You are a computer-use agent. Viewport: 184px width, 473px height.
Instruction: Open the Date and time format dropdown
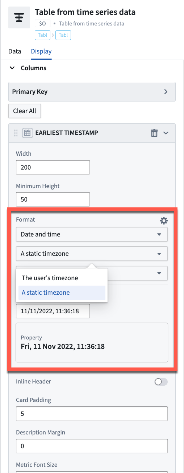coord(92,234)
